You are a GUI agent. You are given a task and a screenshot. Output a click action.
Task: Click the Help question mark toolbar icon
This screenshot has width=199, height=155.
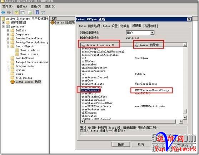pos(37,12)
